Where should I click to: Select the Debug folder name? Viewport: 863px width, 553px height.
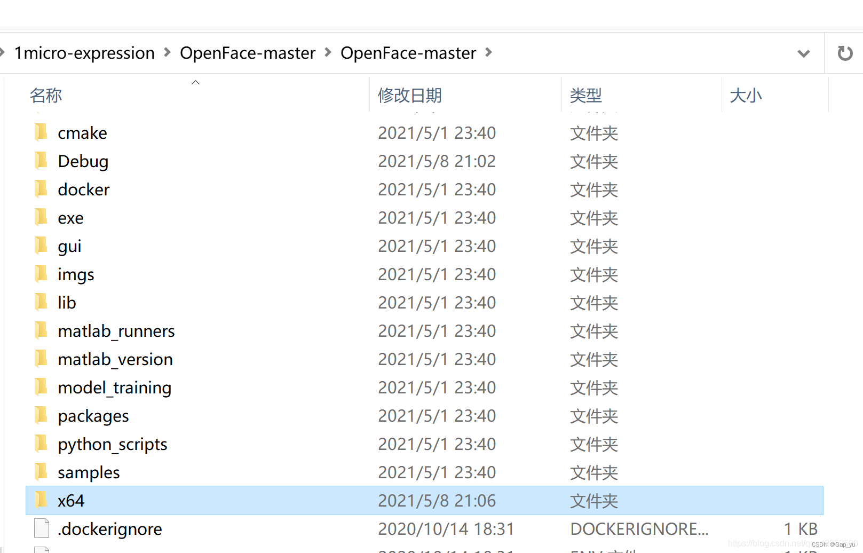83,161
